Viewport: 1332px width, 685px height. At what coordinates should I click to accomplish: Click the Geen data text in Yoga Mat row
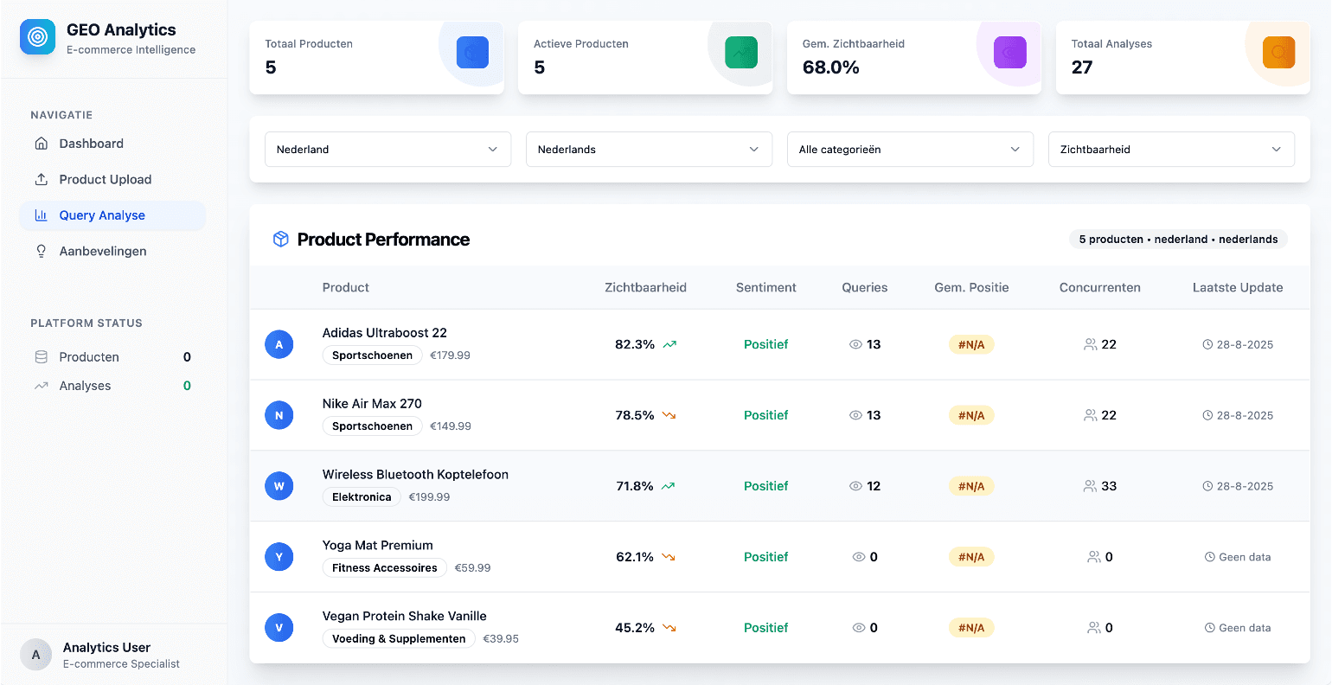pos(1245,557)
